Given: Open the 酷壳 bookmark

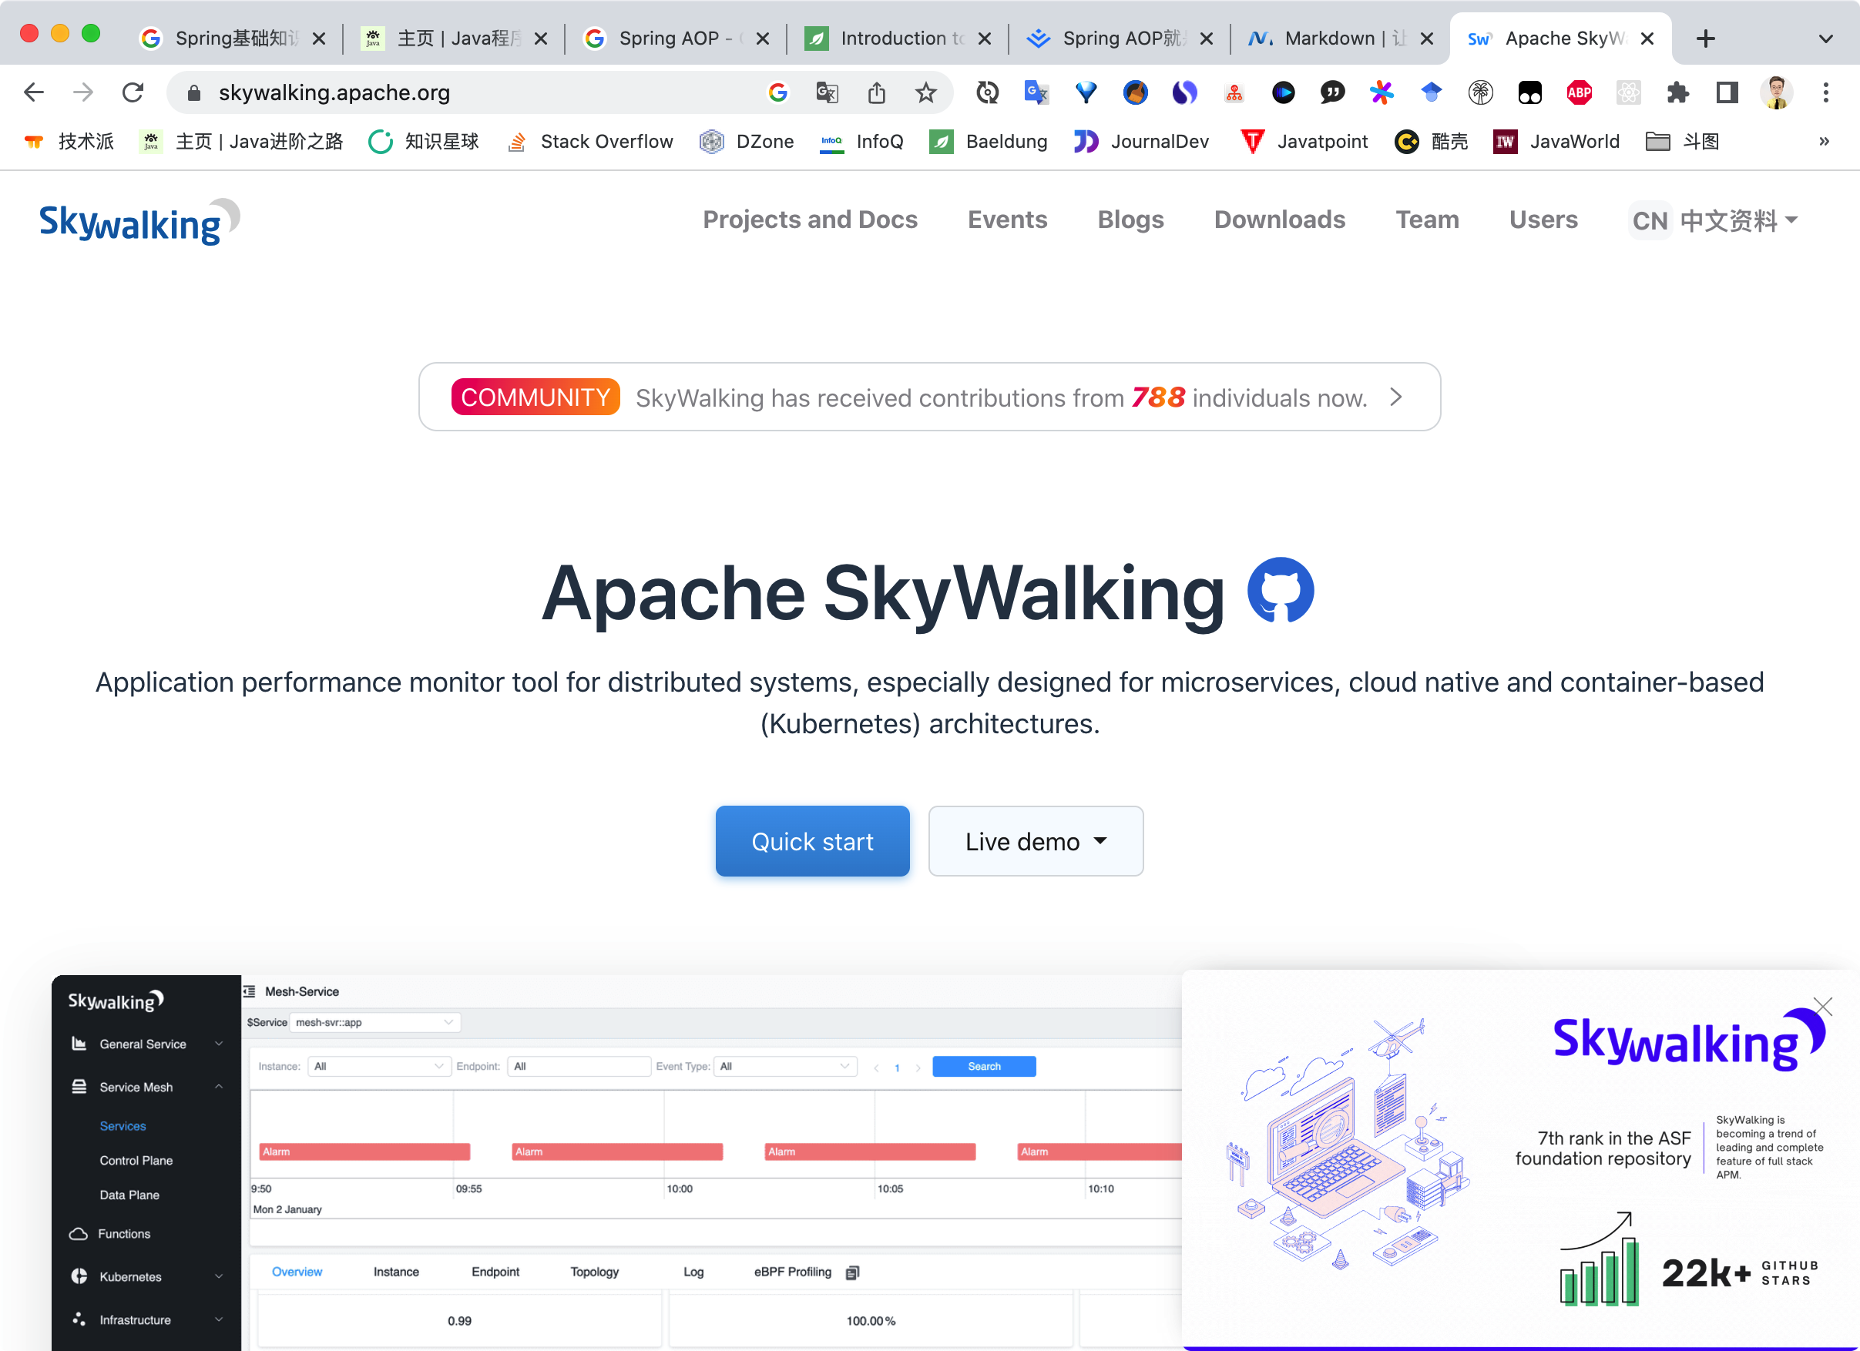Looking at the screenshot, I should click(x=1431, y=141).
